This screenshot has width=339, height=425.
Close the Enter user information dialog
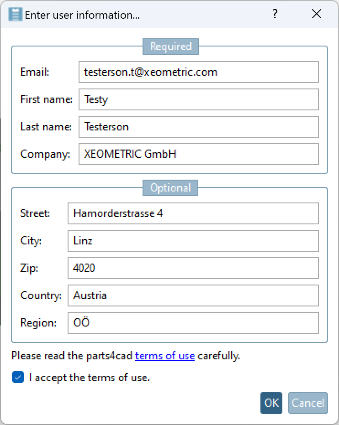[x=317, y=14]
